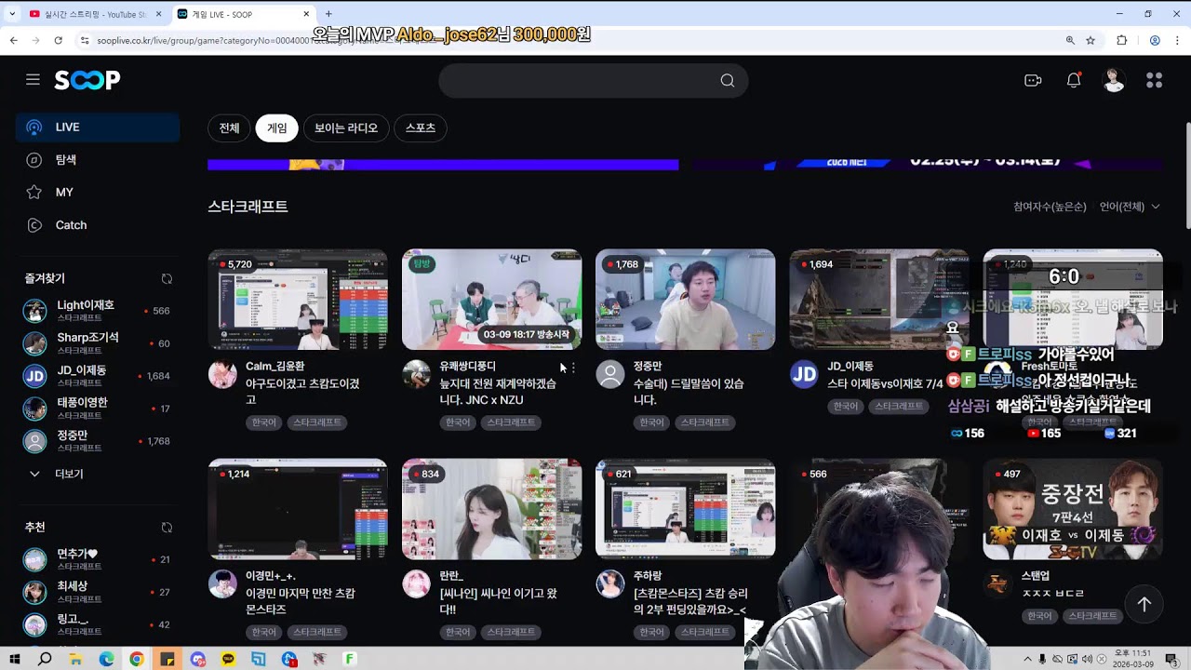The height and width of the screenshot is (670, 1191).
Task: Open 면추가♥ from recommended list
Action: coord(98,559)
